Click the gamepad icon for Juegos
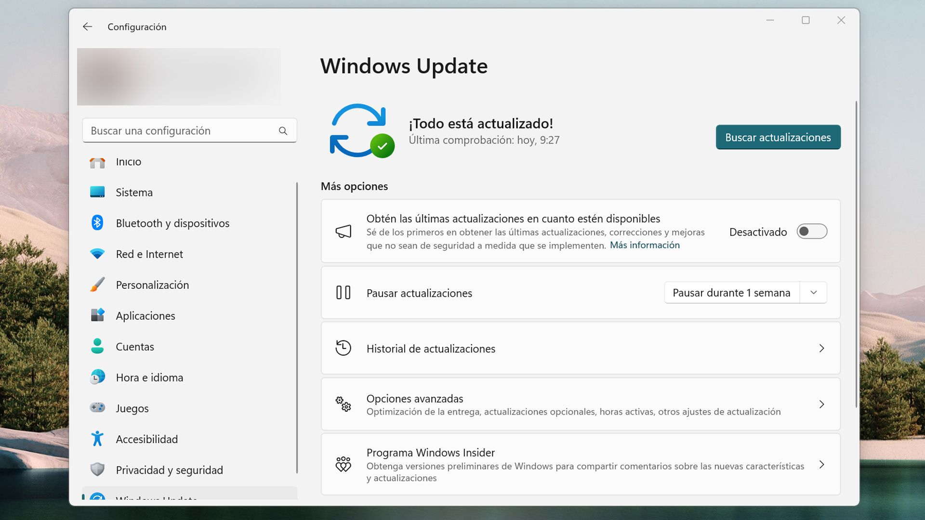 pos(97,408)
